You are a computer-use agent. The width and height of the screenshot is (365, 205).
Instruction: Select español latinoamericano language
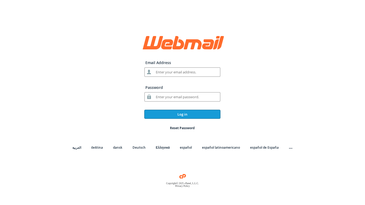[x=221, y=148]
